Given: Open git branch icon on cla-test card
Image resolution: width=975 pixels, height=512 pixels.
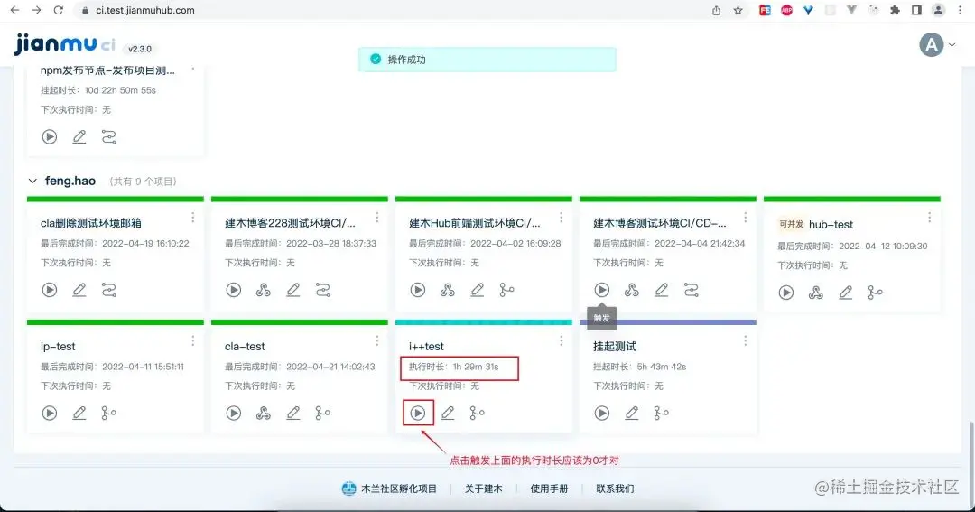Looking at the screenshot, I should pos(322,413).
